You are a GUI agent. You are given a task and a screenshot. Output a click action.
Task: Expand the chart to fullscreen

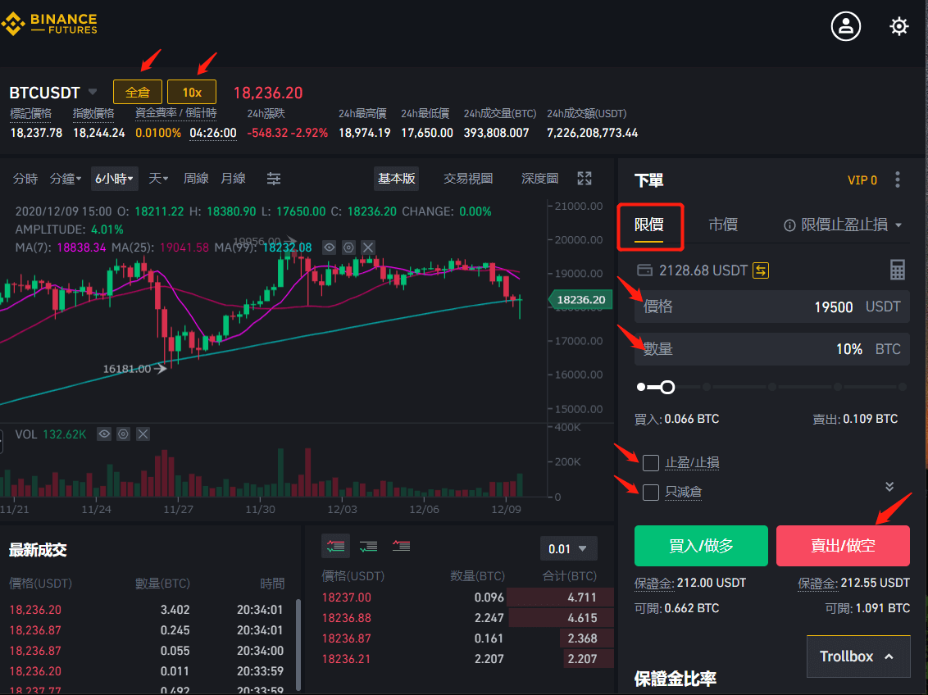[584, 178]
